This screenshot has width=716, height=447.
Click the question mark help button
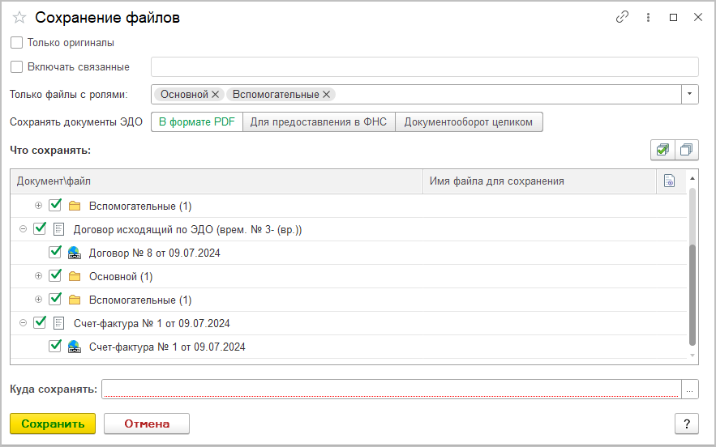click(687, 424)
